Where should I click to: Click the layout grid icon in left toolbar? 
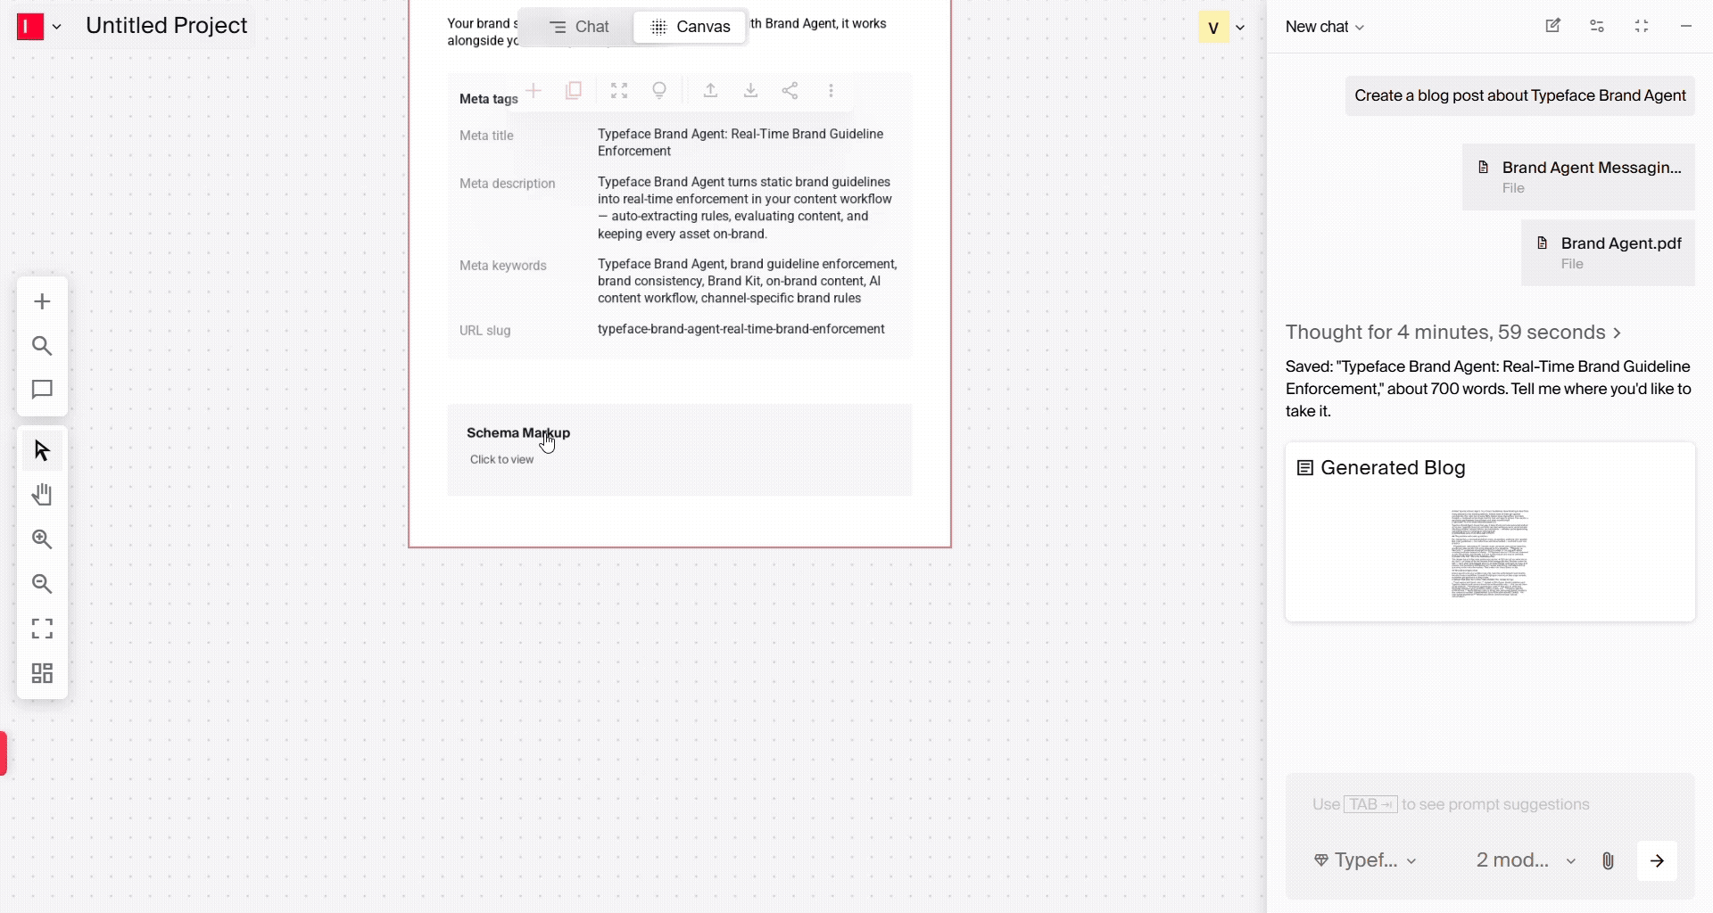click(x=42, y=673)
